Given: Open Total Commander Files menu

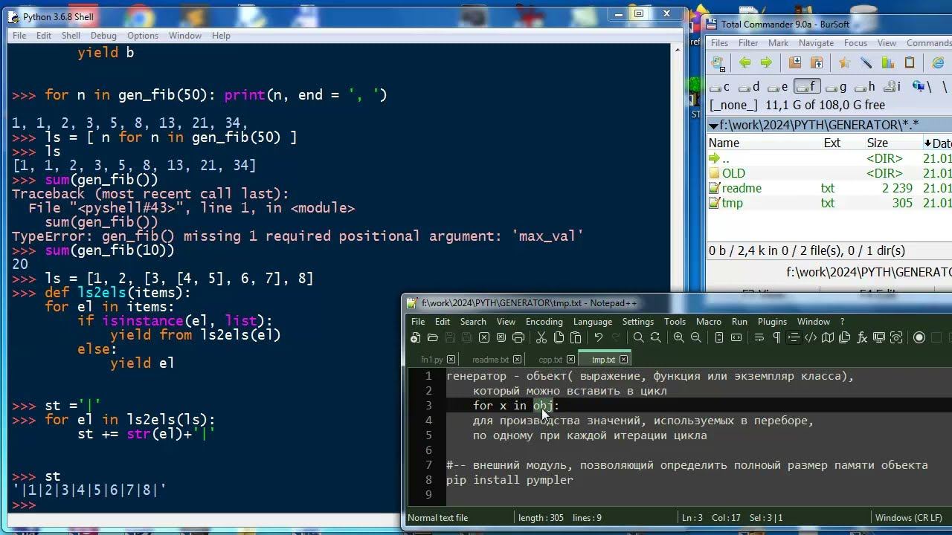Looking at the screenshot, I should pos(720,43).
